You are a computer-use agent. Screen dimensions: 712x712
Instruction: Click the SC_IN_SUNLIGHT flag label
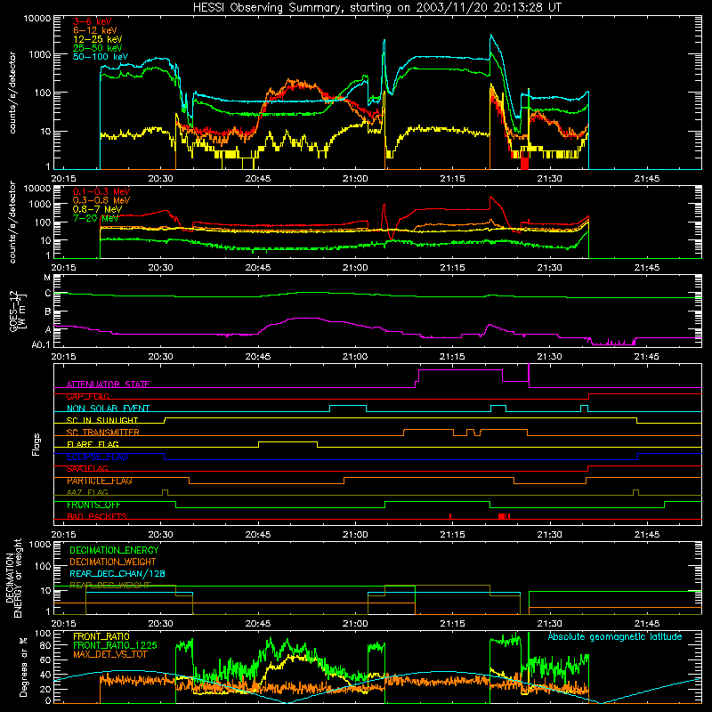point(102,420)
